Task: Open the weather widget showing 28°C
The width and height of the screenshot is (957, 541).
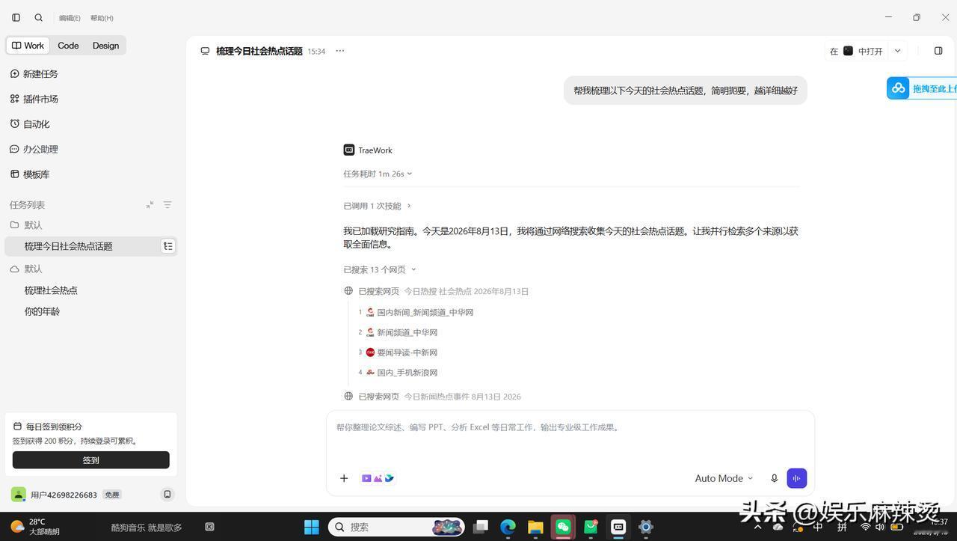Action: (35, 527)
